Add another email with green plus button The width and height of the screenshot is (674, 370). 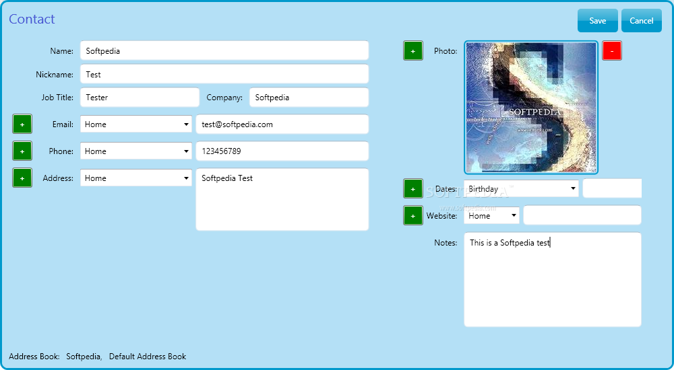tap(22, 124)
